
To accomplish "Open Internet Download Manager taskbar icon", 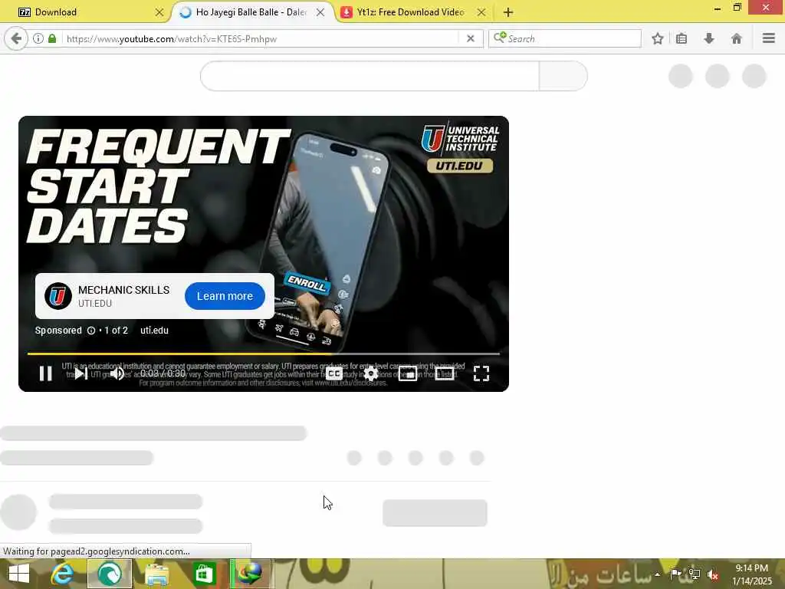I will coord(251,574).
